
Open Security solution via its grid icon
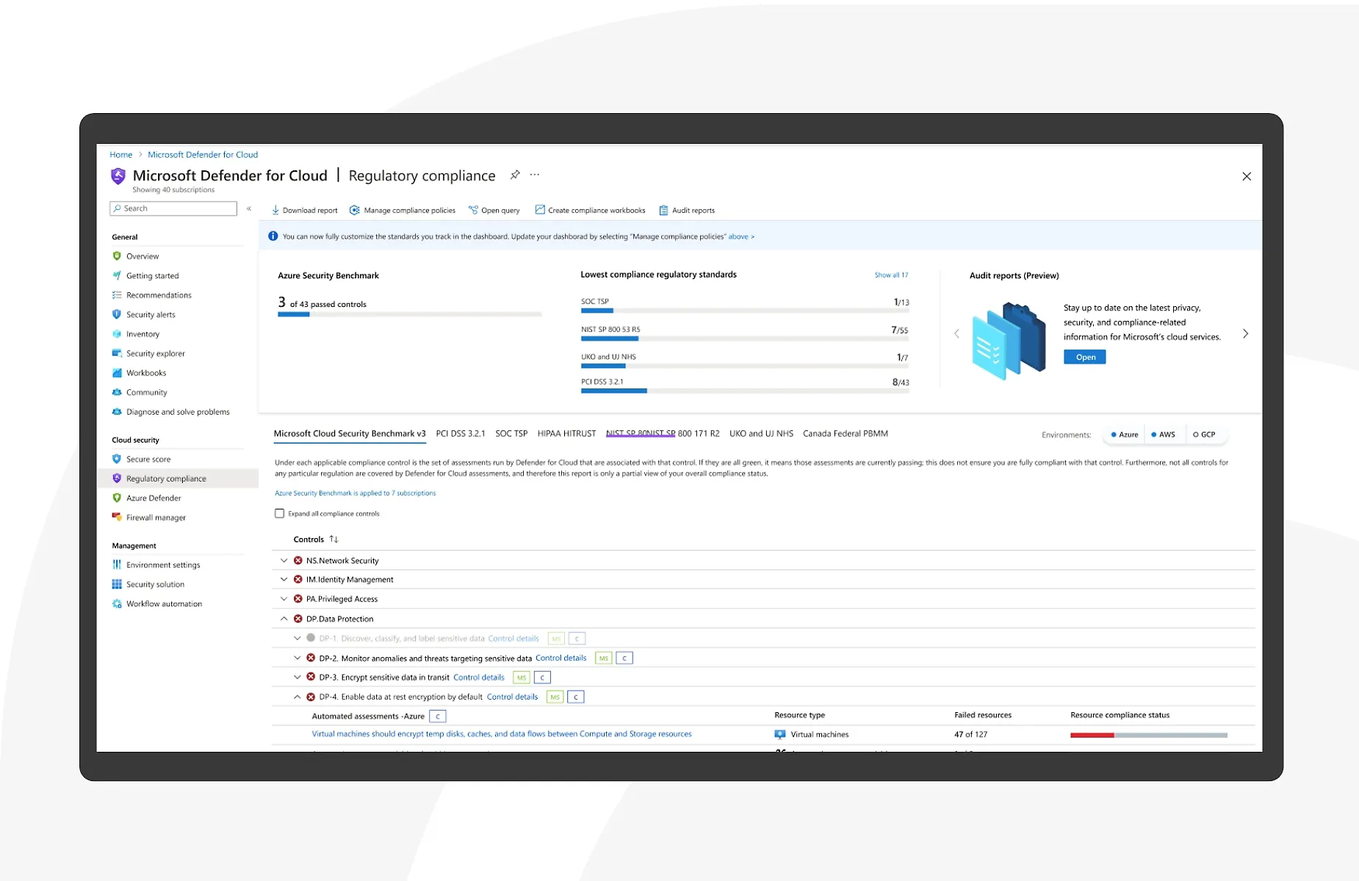click(x=117, y=584)
